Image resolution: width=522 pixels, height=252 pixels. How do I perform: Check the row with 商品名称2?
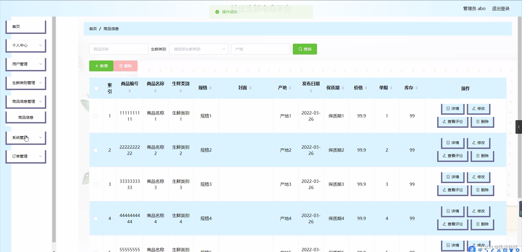click(96, 150)
